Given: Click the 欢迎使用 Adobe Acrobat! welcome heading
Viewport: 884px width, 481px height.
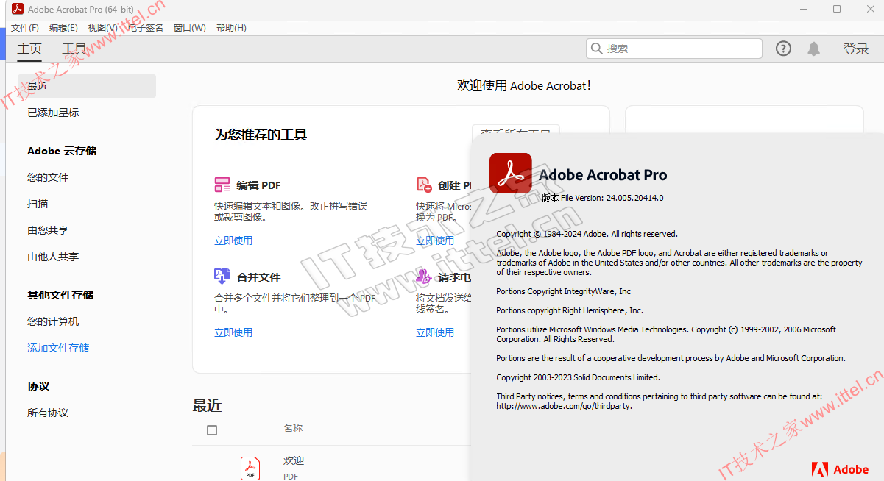Looking at the screenshot, I should (524, 85).
